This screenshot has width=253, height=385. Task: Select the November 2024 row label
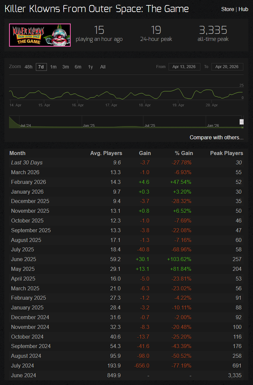pos(30,327)
